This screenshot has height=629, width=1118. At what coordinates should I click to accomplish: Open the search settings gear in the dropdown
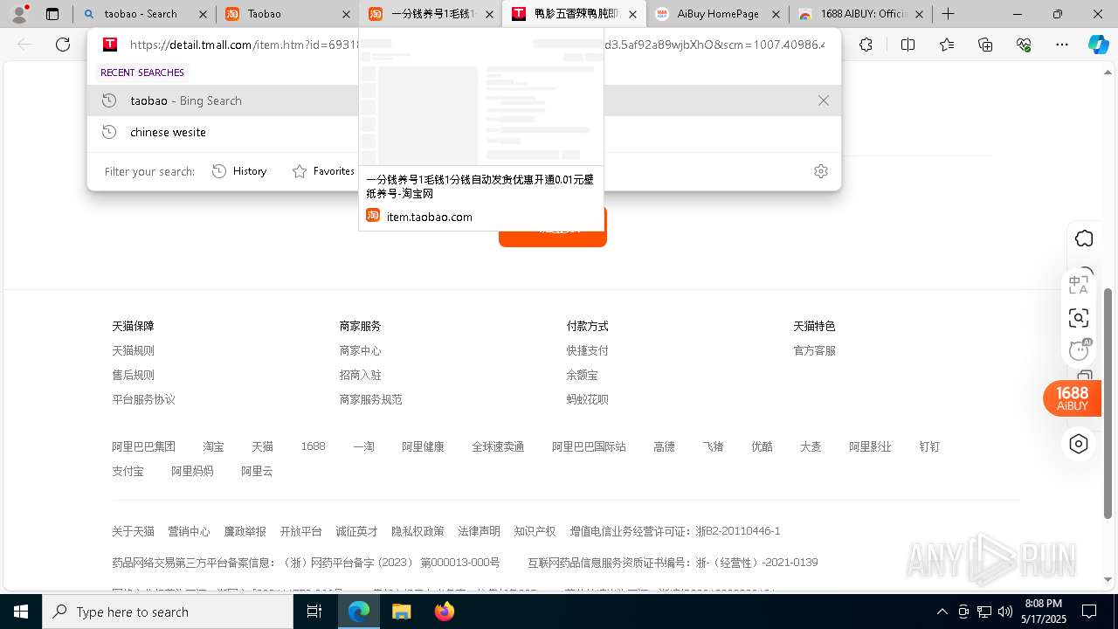820,171
